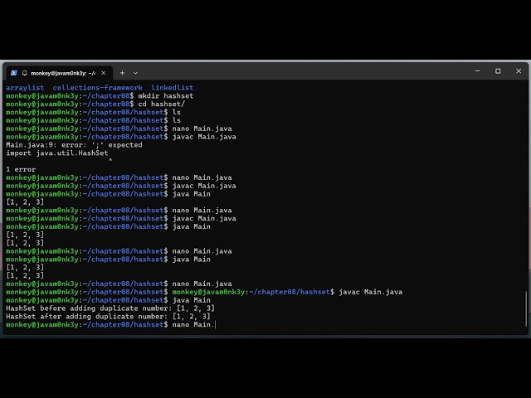Close the terminal window
Image resolution: width=531 pixels, height=398 pixels.
[519, 71]
